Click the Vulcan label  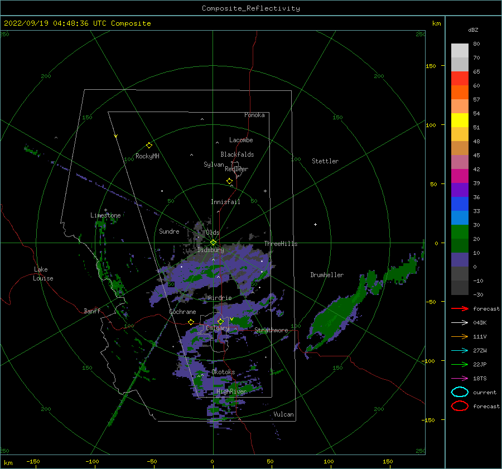coord(284,414)
